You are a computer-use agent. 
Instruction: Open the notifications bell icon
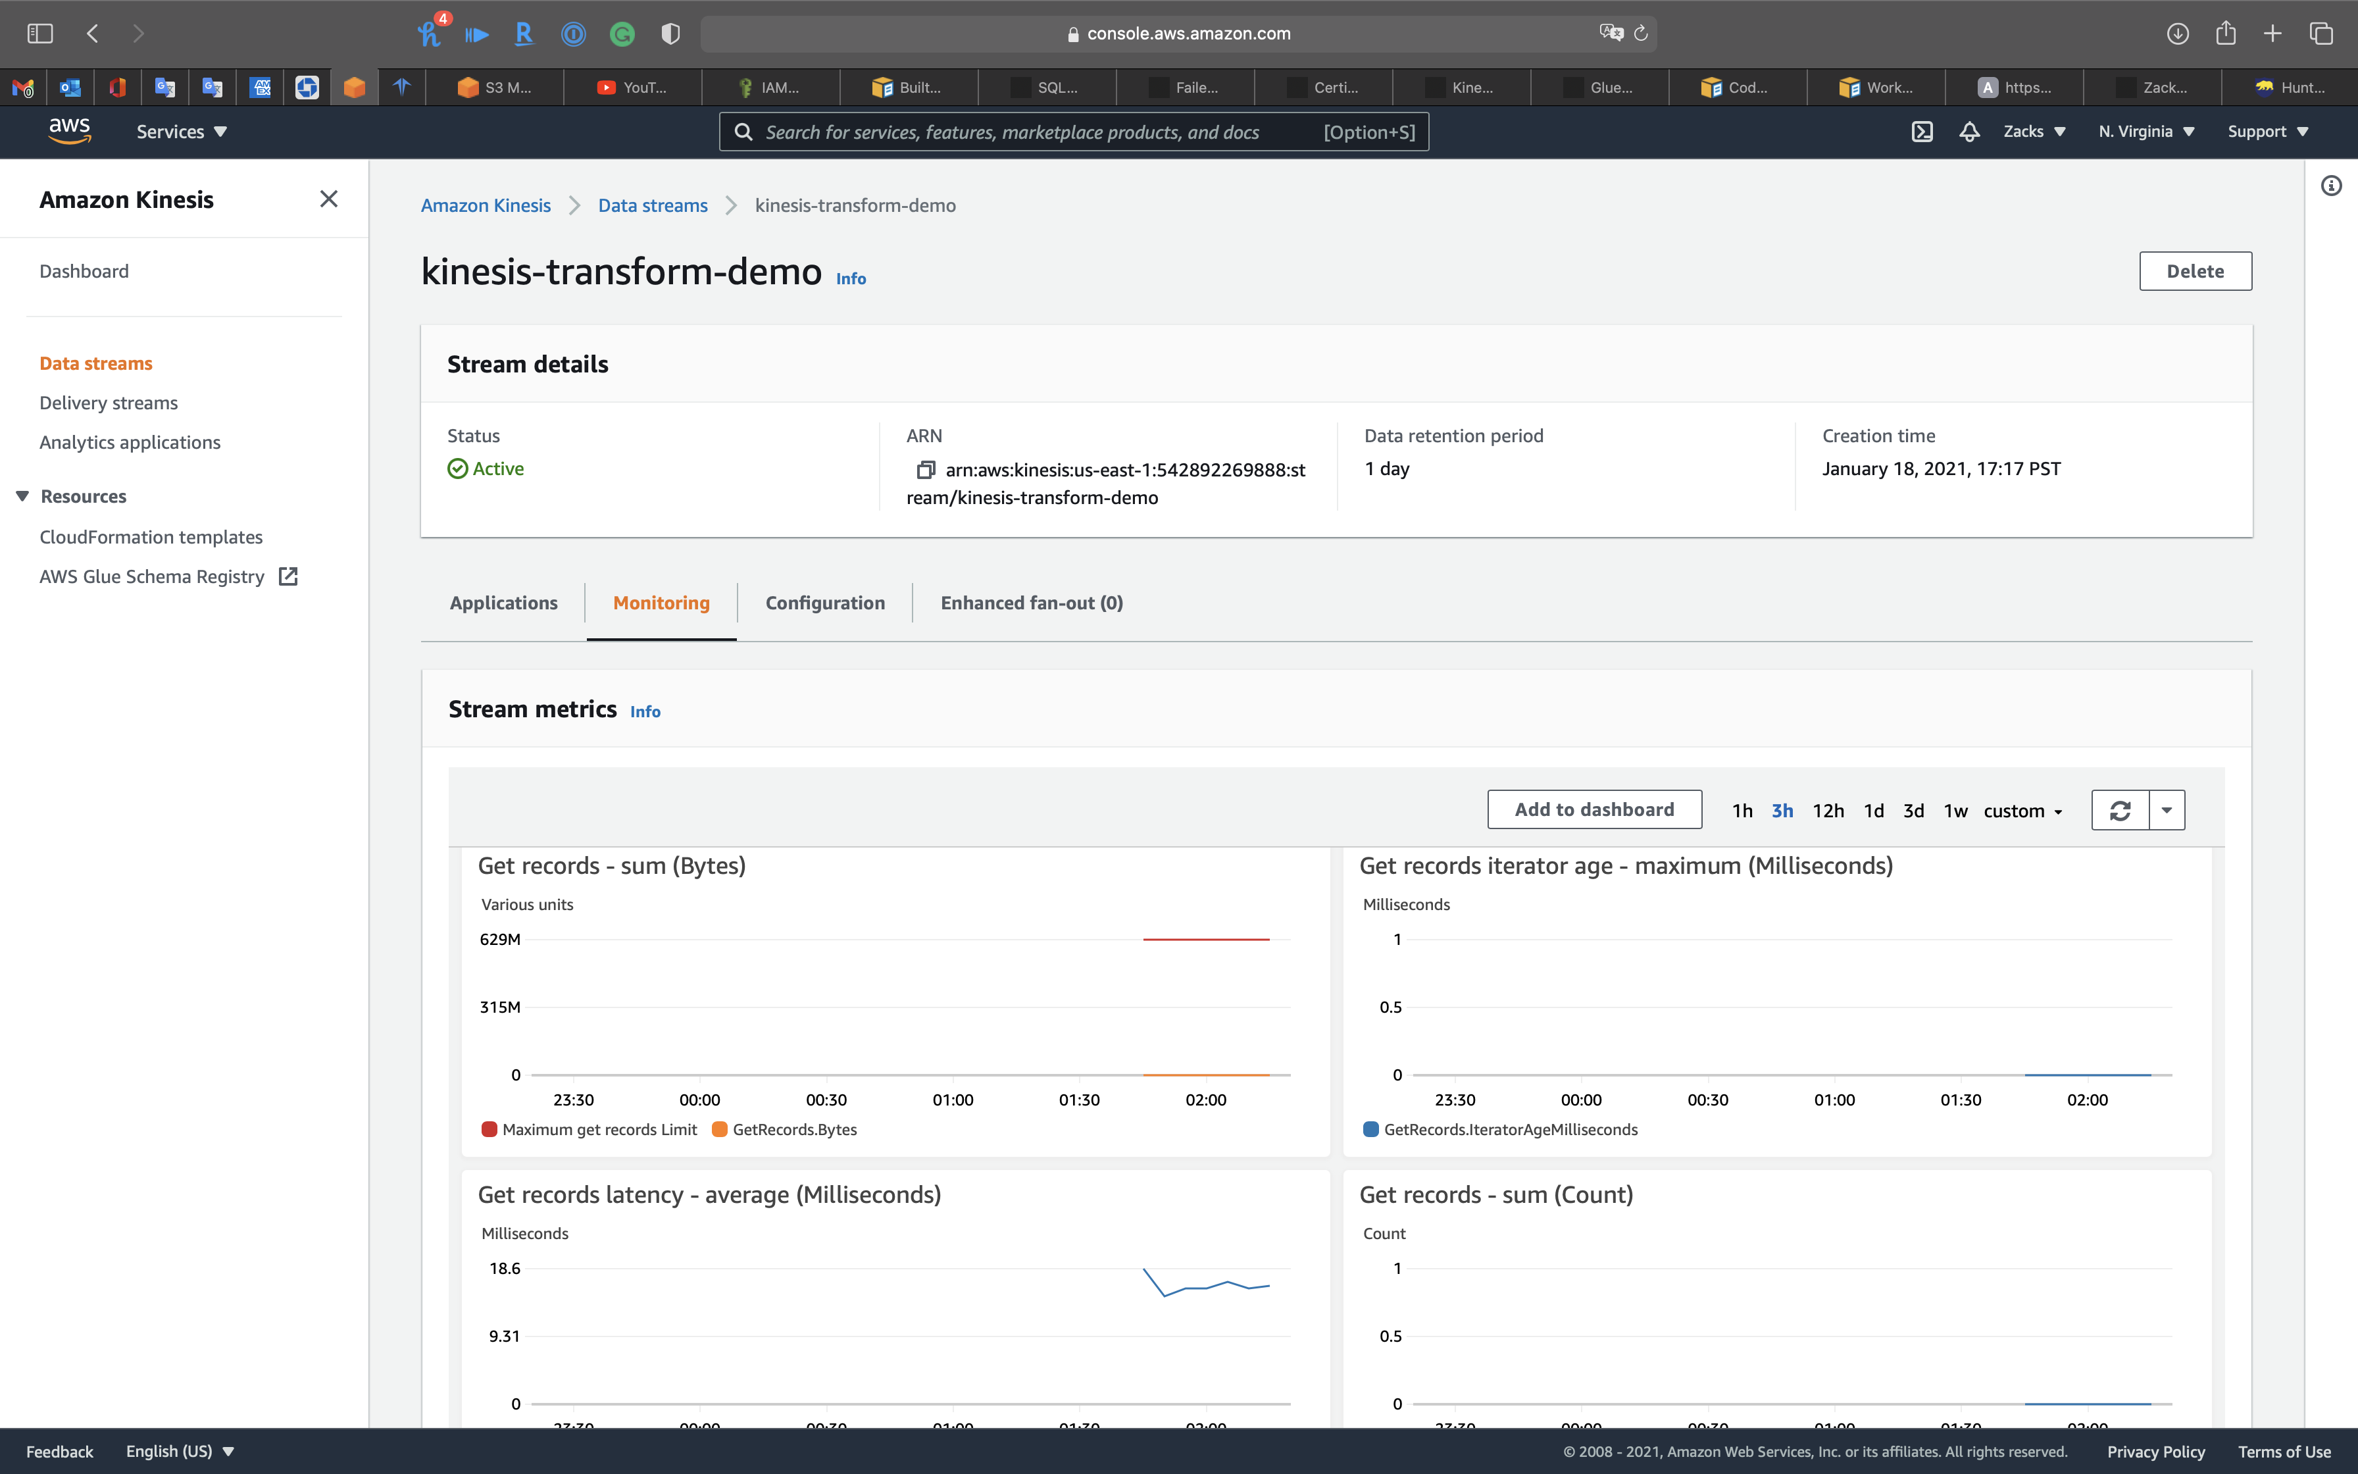coord(1969,132)
